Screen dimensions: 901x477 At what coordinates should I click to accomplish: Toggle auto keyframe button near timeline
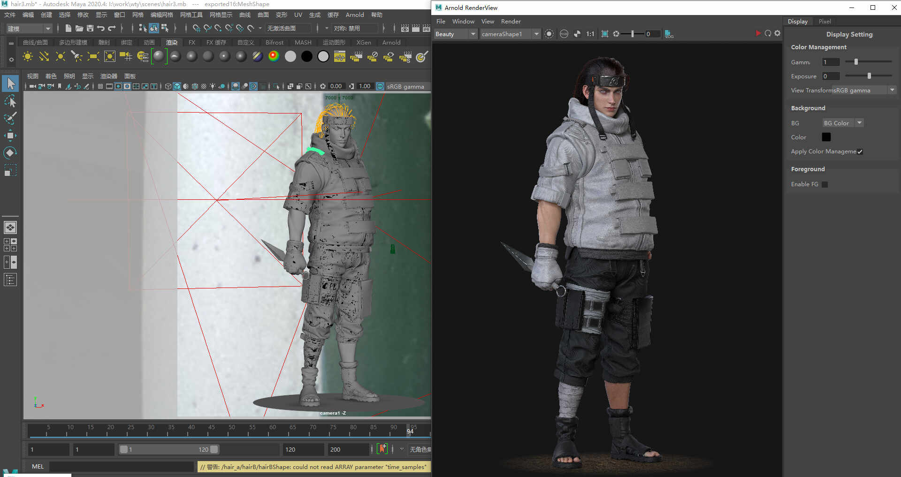[382, 449]
